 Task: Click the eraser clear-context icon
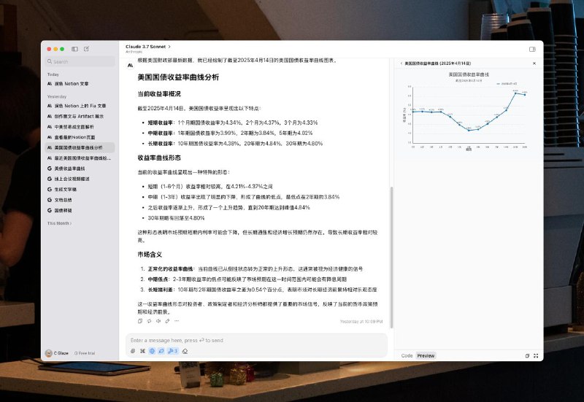click(185, 351)
